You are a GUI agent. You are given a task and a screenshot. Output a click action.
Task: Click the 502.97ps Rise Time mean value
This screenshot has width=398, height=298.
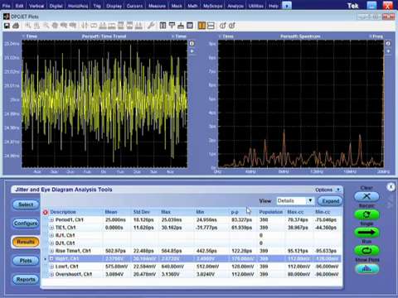point(115,251)
